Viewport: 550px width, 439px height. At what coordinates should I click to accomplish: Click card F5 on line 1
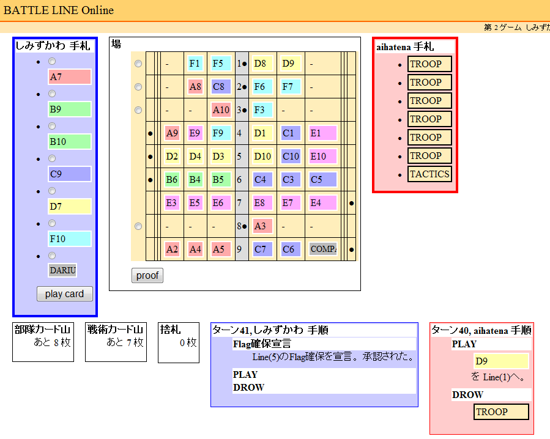221,64
